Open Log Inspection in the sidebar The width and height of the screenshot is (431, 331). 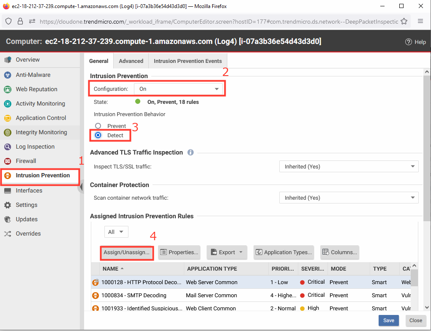tap(35, 147)
